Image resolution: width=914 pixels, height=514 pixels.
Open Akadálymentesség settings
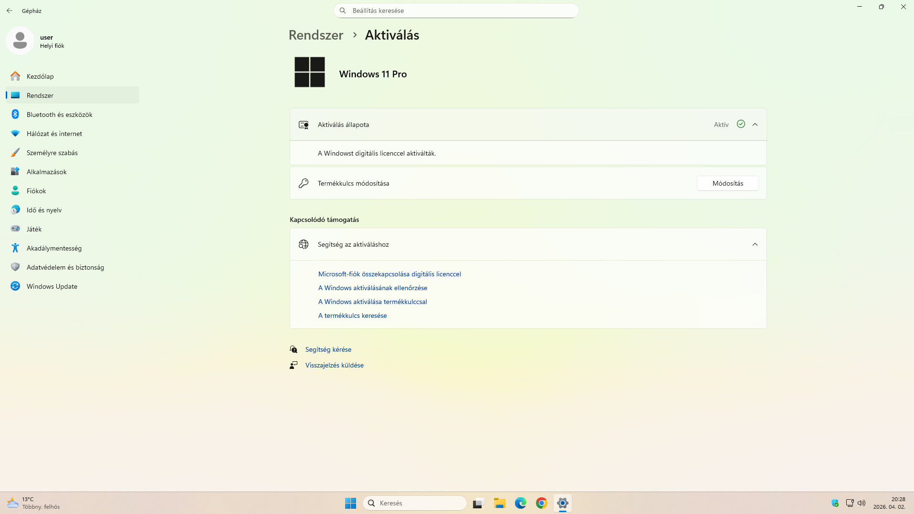pyautogui.click(x=73, y=248)
